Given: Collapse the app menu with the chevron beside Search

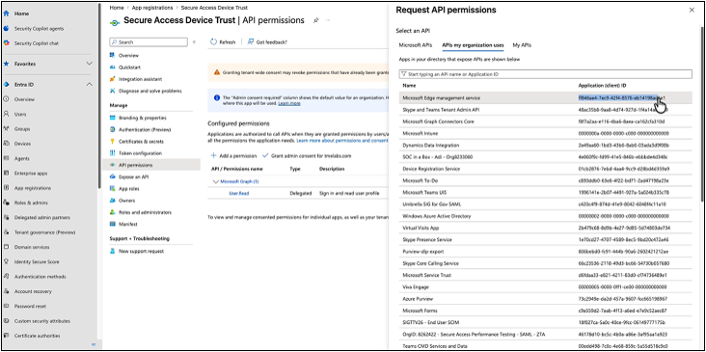Looking at the screenshot, I should pyautogui.click(x=194, y=41).
